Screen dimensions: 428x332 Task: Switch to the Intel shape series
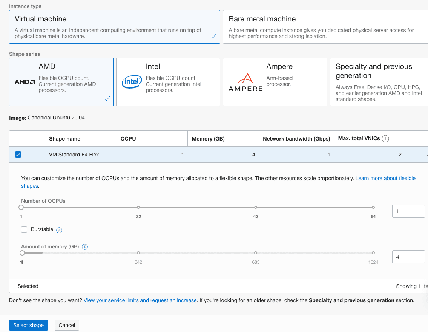click(x=168, y=82)
